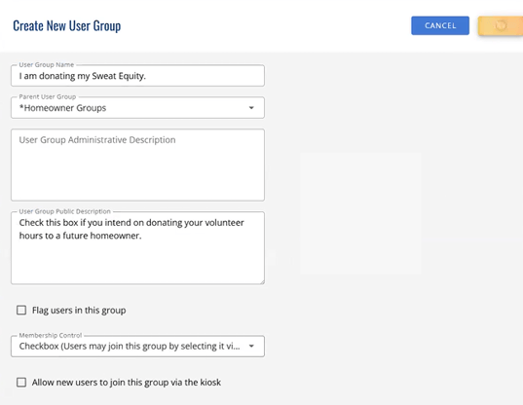Click the yellow loading save button
The width and height of the screenshot is (523, 405).
(x=501, y=25)
